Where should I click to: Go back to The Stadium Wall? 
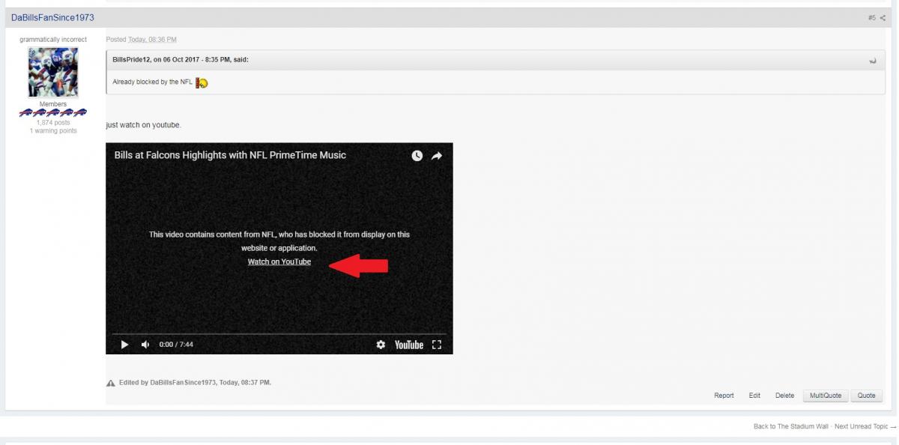790,426
